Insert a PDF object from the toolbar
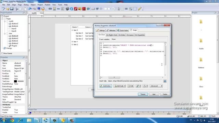Screen dimensions: 219x123 coord(84,9)
